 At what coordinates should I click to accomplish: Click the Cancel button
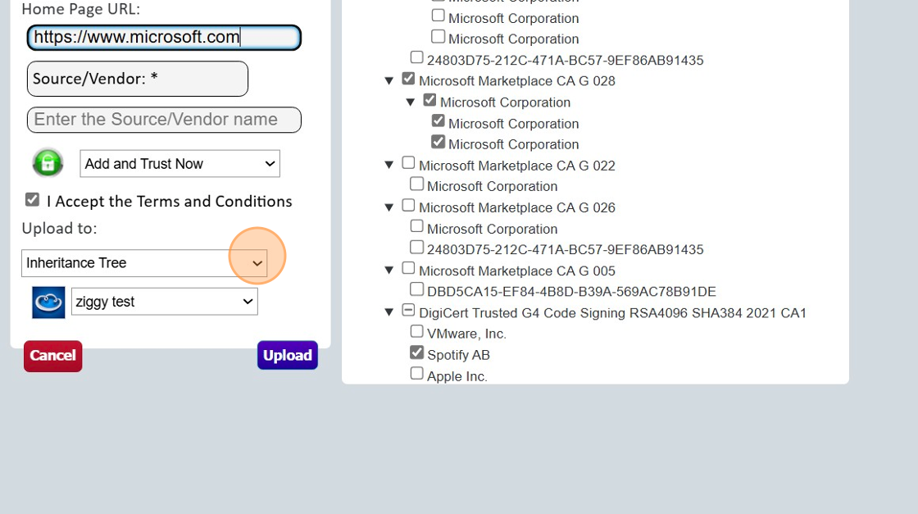point(52,356)
